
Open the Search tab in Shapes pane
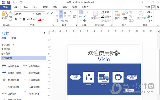[14, 38]
